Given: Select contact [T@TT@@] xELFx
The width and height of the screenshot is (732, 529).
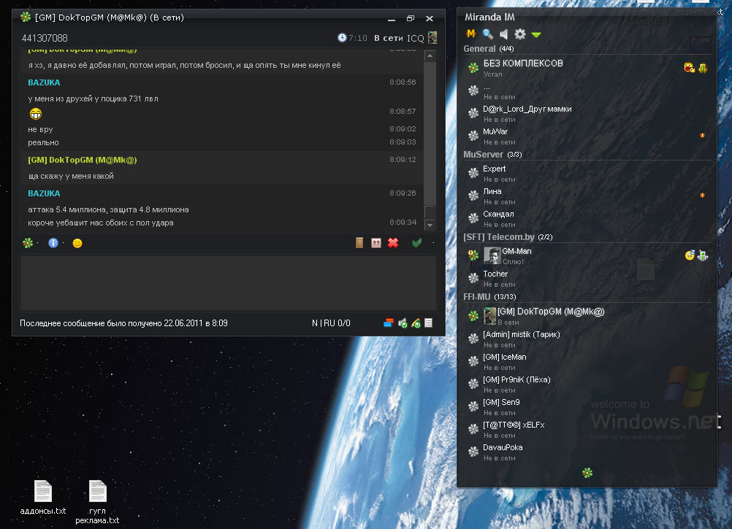Looking at the screenshot, I should pyautogui.click(x=587, y=429).
